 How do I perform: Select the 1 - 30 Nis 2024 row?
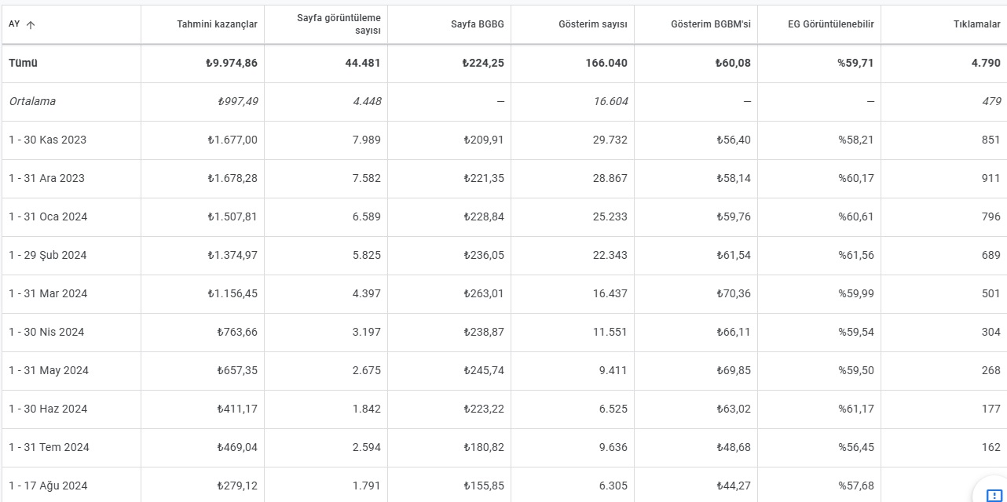[503, 333]
